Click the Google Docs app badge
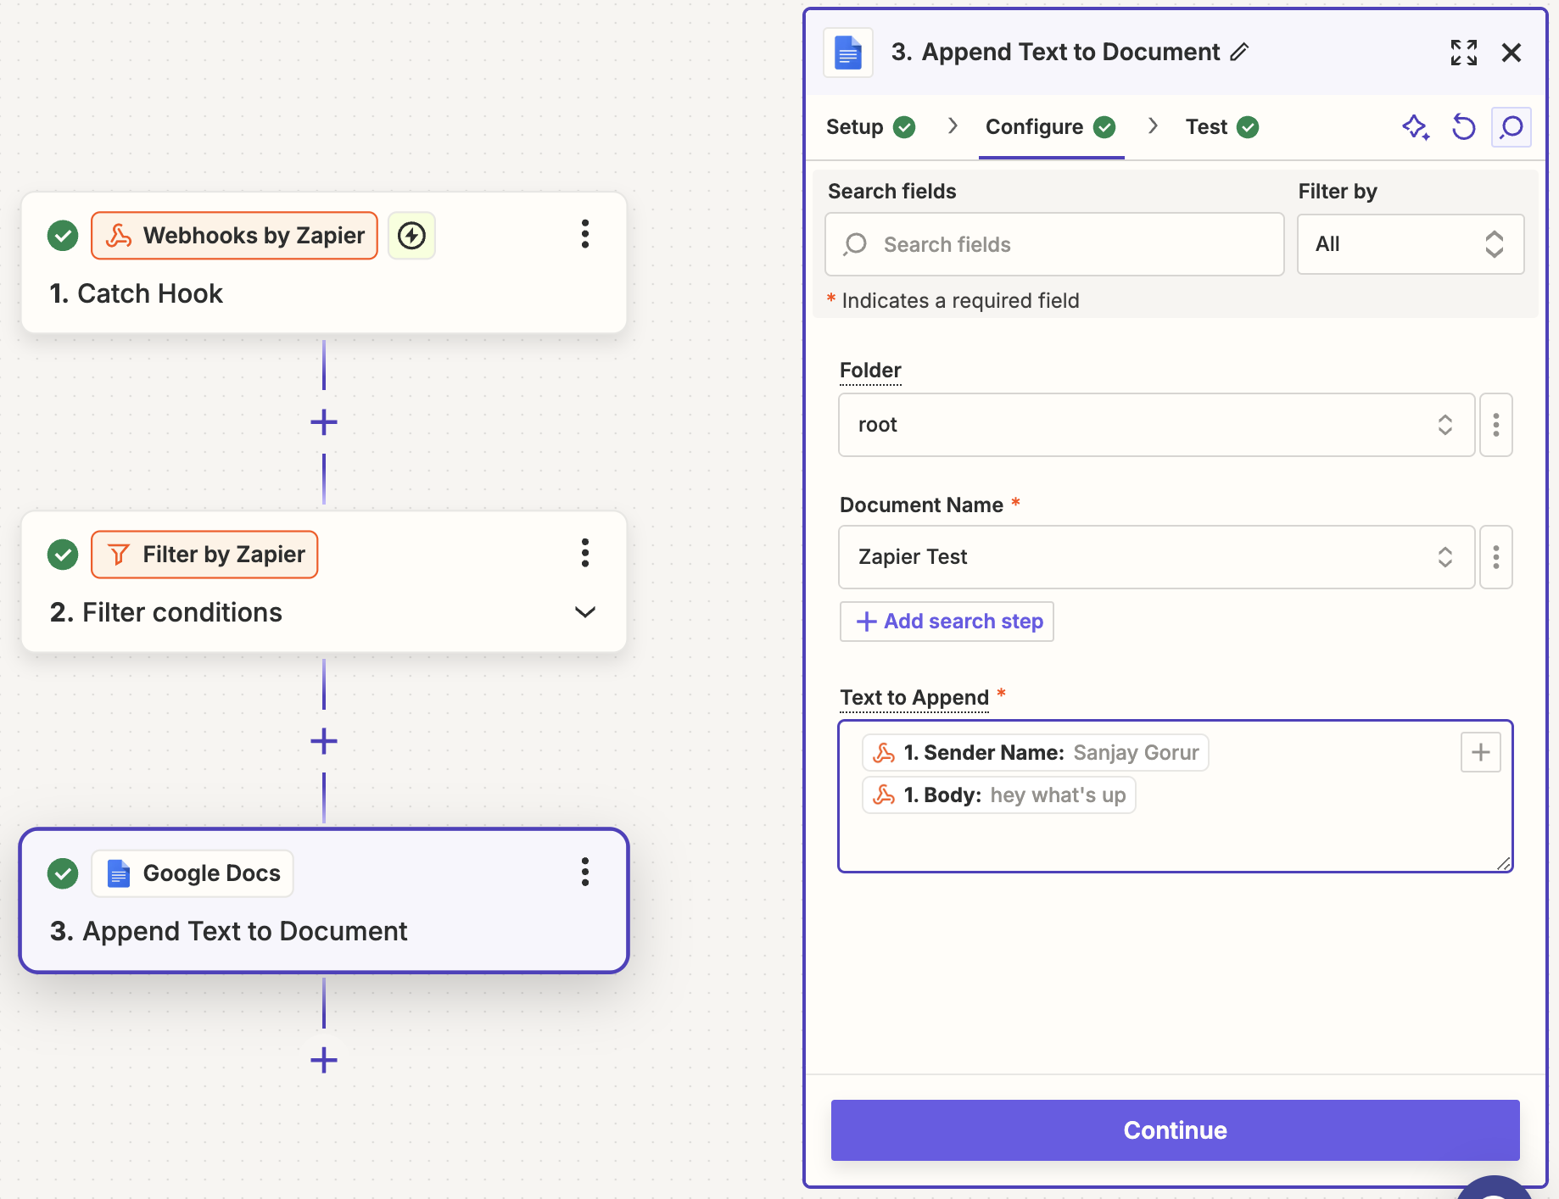 coord(193,873)
